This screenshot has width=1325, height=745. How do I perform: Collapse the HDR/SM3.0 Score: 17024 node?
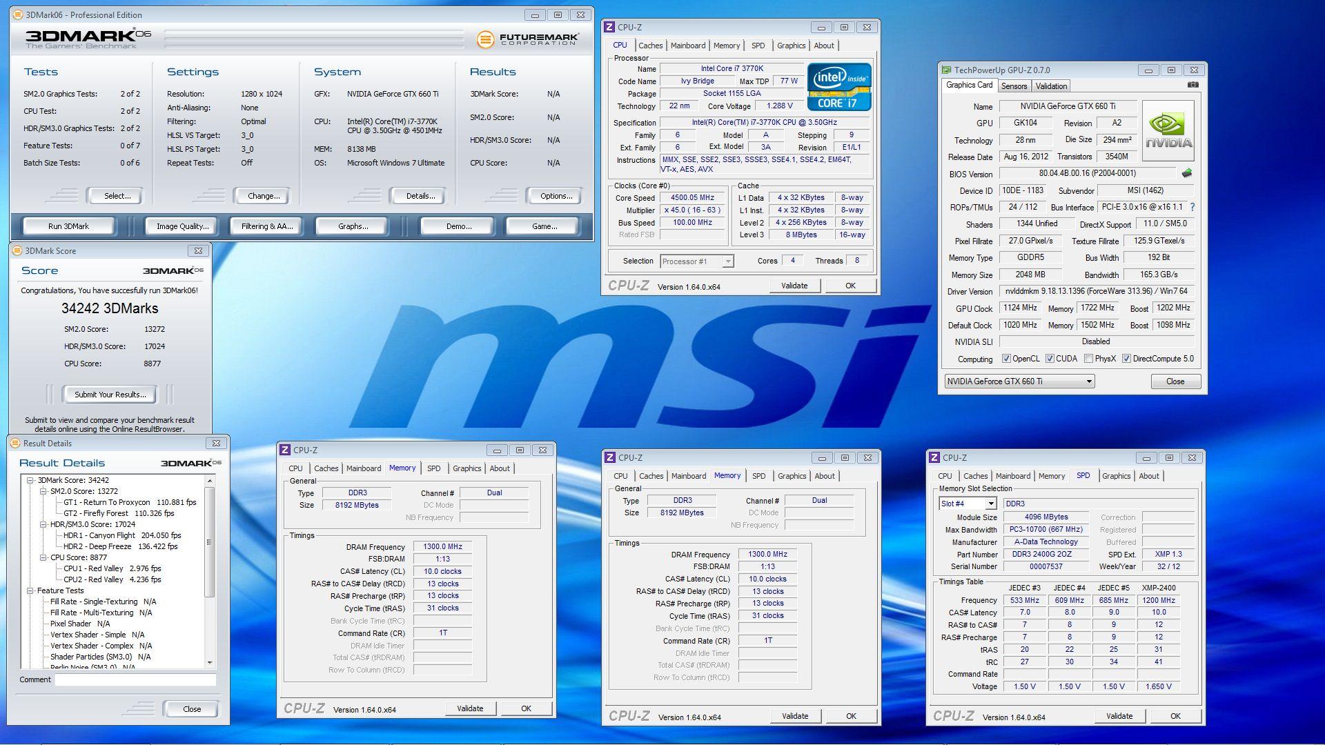pyautogui.click(x=43, y=524)
